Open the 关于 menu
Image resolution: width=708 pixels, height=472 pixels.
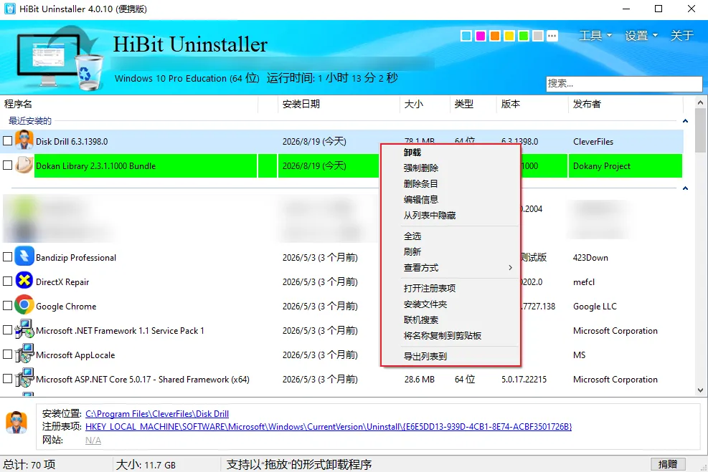pyautogui.click(x=681, y=36)
